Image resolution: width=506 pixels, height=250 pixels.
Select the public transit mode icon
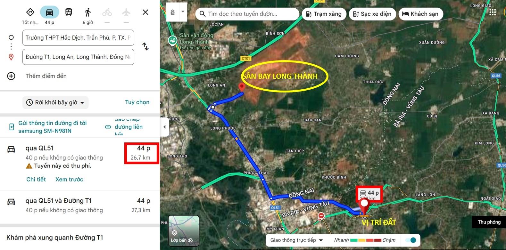pyautogui.click(x=69, y=12)
